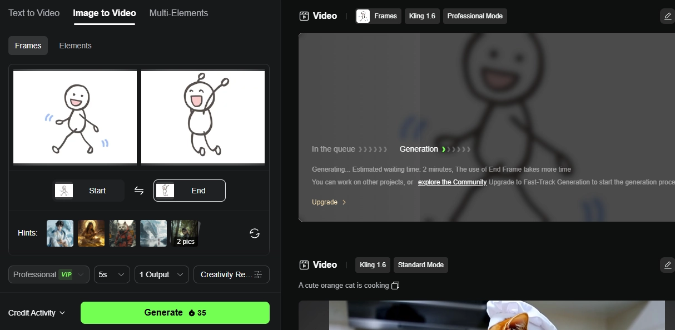Switch to the End frame selection
675x330 pixels.
[x=189, y=190]
